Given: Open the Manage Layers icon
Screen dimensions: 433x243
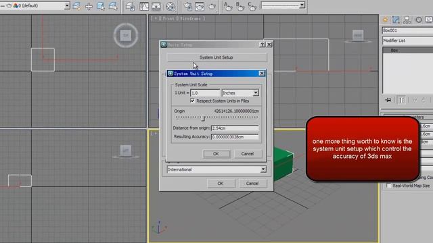Looking at the screenshot, I should pos(130,6).
